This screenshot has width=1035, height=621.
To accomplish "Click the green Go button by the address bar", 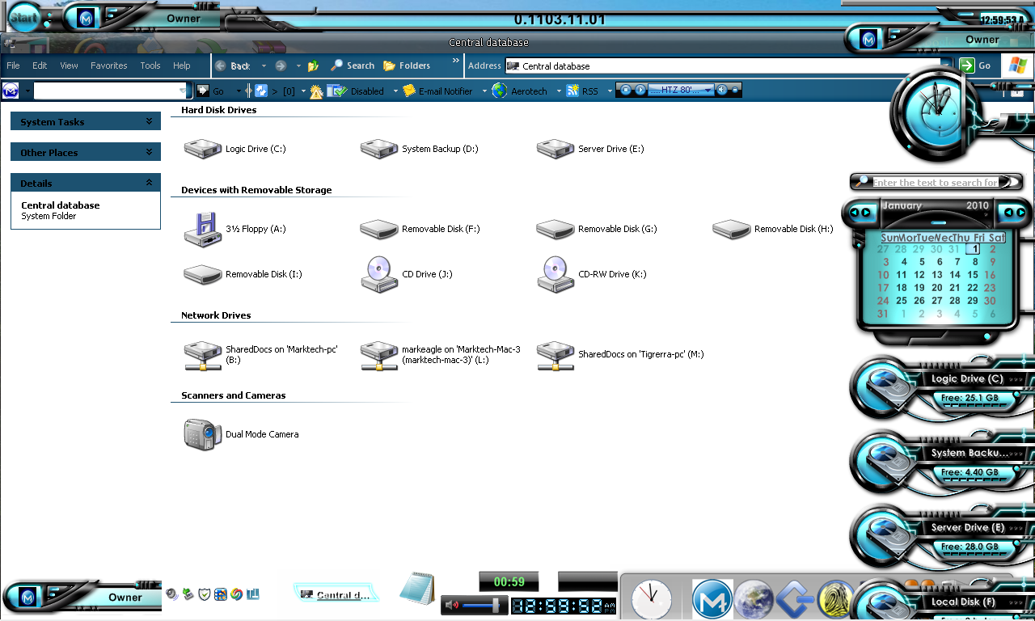I will click(x=974, y=65).
